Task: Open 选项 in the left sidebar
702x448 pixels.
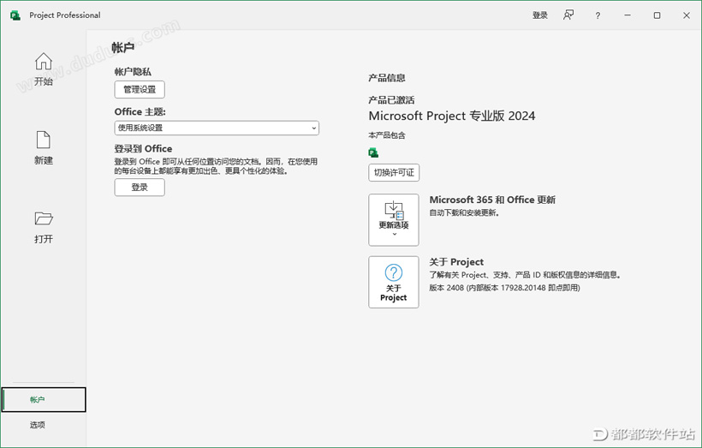Action: (38, 425)
